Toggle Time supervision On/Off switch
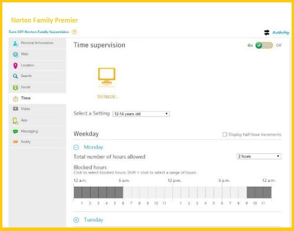This screenshot has width=294, height=231. coord(264,46)
